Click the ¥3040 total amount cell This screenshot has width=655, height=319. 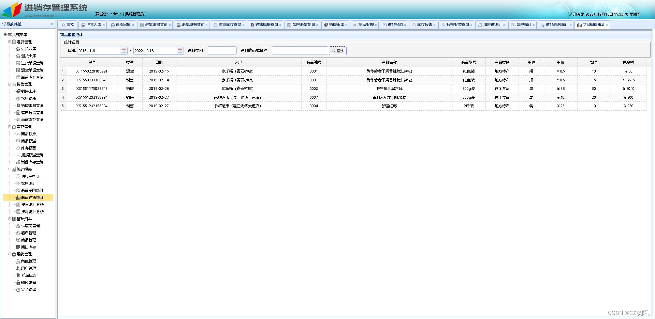(629, 89)
